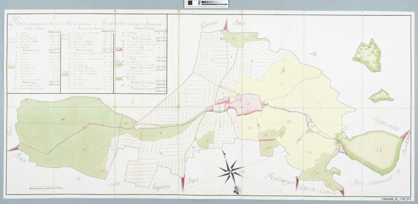Click the "FRAD068_5C_1158_013" reference label

pos(396,199)
